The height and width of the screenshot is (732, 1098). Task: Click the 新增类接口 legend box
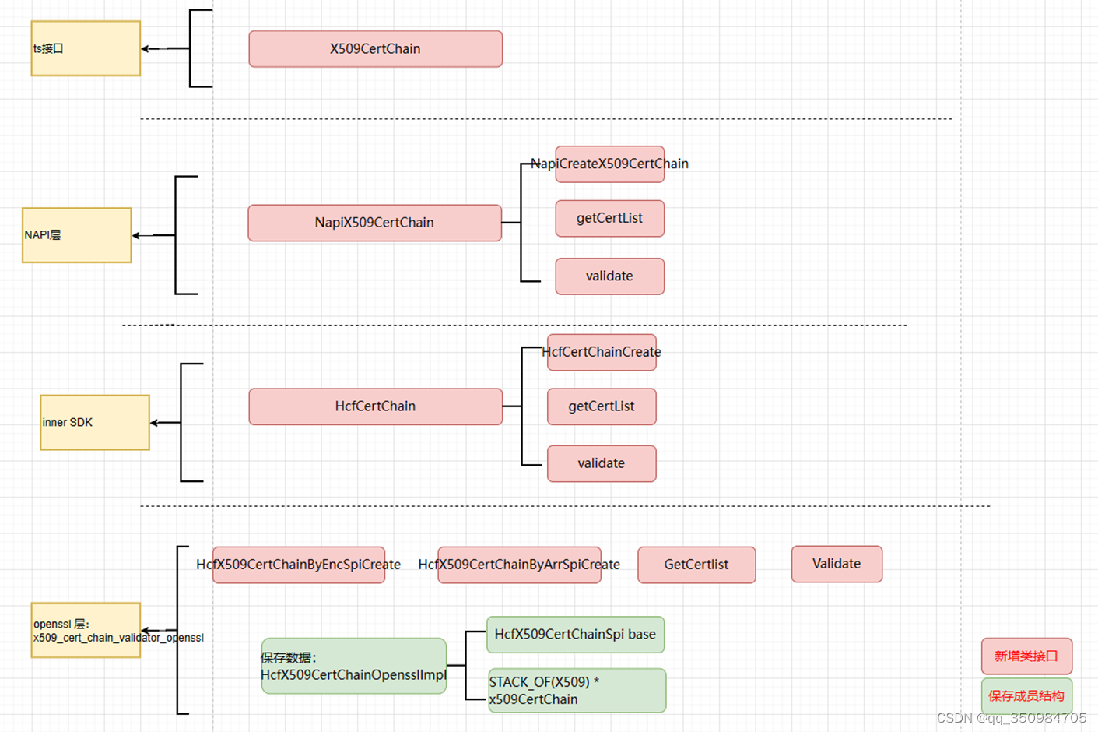click(x=1026, y=656)
